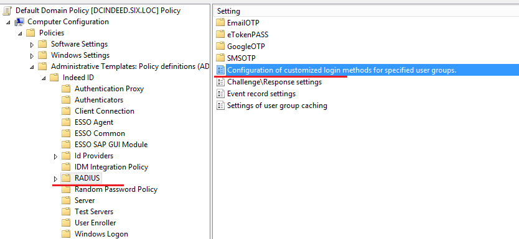Click the Default Domain Policy scroll icon
Image resolution: width=519 pixels, height=239 pixels.
click(x=7, y=11)
